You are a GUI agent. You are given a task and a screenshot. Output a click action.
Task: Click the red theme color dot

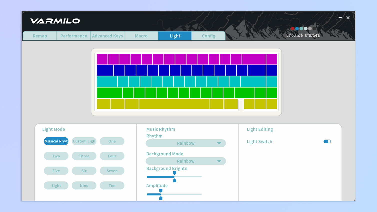293,29
